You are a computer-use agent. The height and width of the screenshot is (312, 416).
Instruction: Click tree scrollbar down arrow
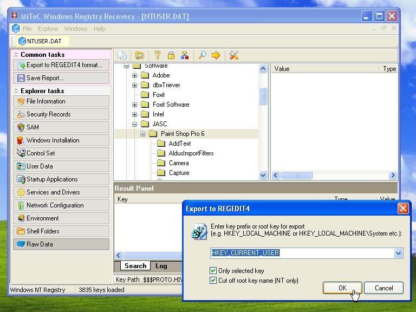[x=263, y=175]
